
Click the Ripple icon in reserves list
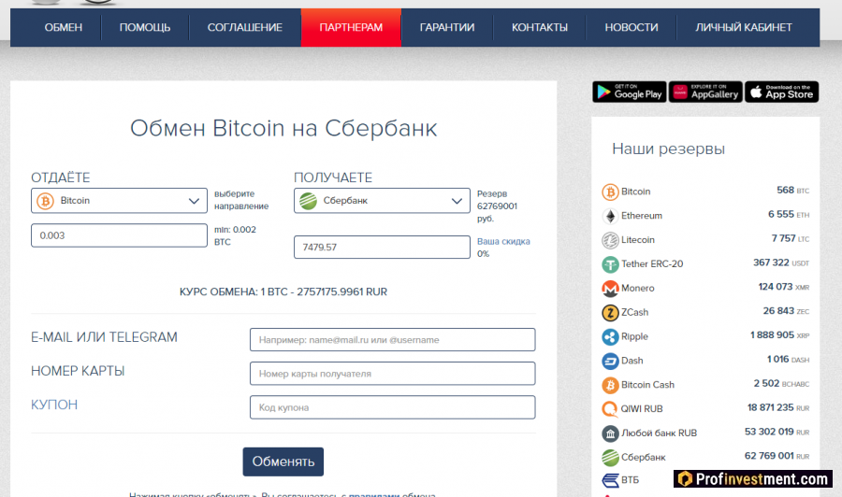point(610,336)
